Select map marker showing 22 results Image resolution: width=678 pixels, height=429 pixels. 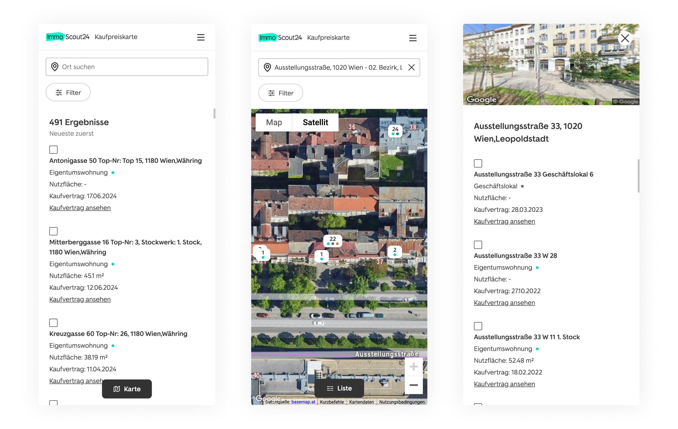tap(333, 241)
